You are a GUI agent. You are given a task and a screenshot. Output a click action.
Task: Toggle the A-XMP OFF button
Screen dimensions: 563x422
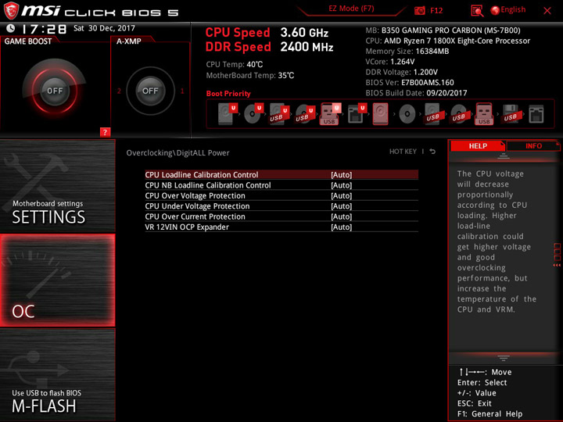coord(150,91)
